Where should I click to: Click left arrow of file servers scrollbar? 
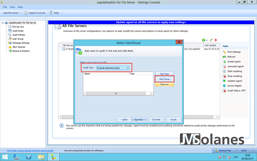pyautogui.click(x=60, y=117)
